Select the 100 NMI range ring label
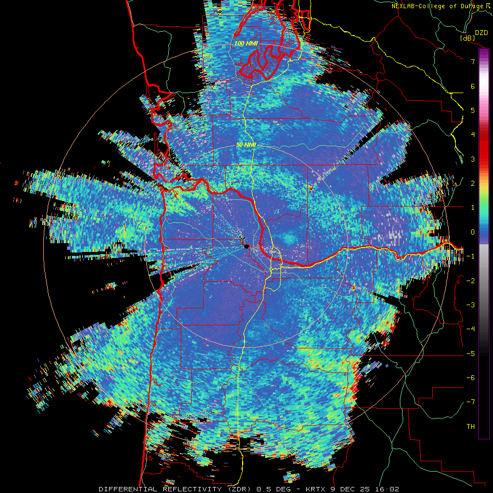The width and height of the screenshot is (493, 493). click(246, 43)
